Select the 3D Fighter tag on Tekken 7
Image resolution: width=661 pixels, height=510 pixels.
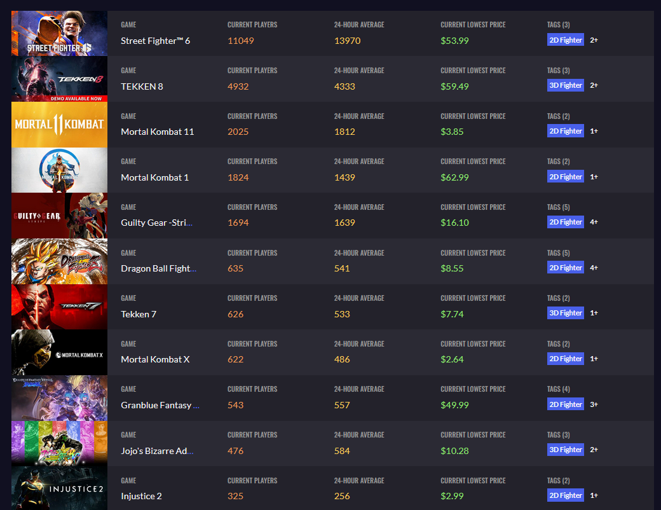coord(565,313)
